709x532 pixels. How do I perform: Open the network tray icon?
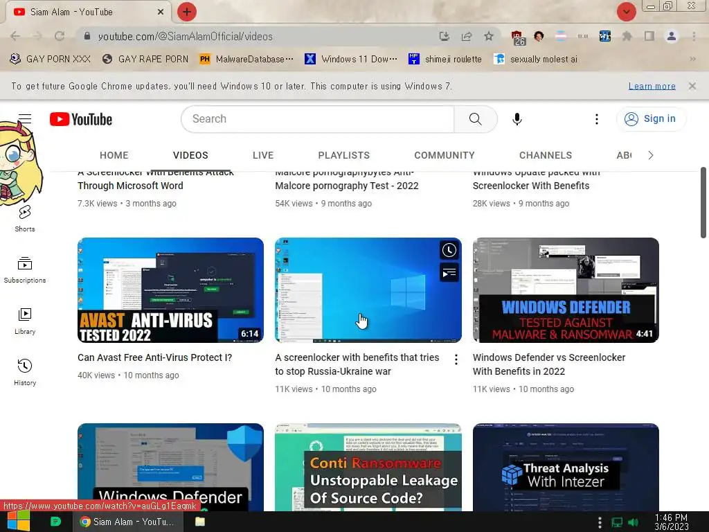(x=617, y=522)
